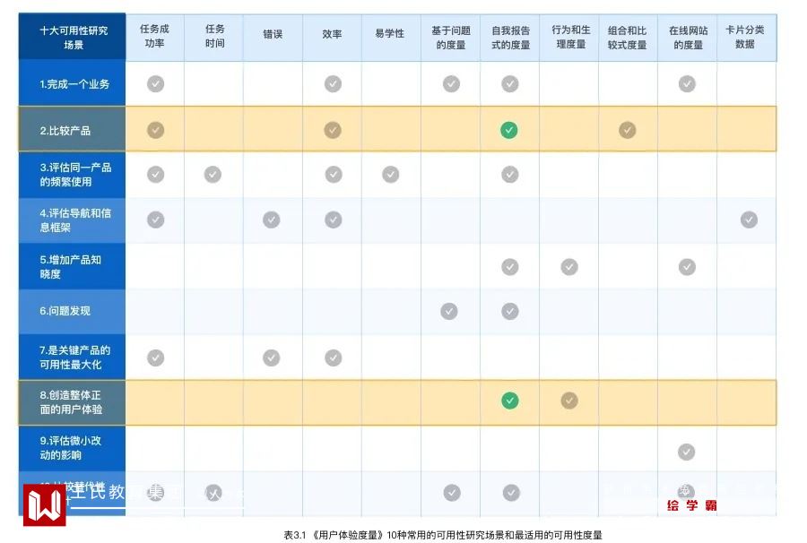Click the 十大可用性研究场景 header cell

point(73,37)
